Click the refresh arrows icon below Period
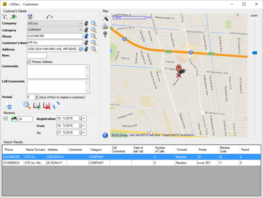The height and width of the screenshot is (198, 263). pos(56,105)
